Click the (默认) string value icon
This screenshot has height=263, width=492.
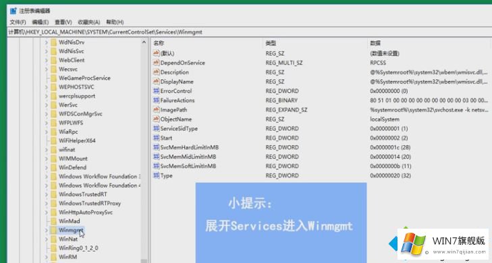156,53
